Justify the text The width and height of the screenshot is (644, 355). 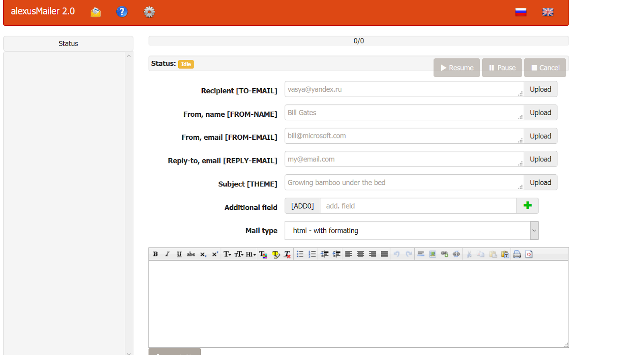pyautogui.click(x=384, y=254)
